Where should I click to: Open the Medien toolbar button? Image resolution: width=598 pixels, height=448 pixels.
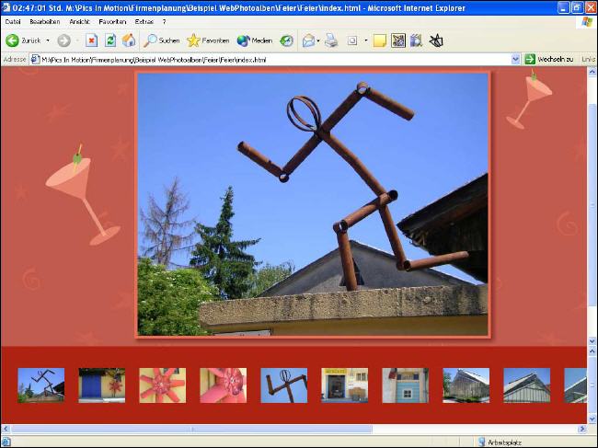(255, 40)
